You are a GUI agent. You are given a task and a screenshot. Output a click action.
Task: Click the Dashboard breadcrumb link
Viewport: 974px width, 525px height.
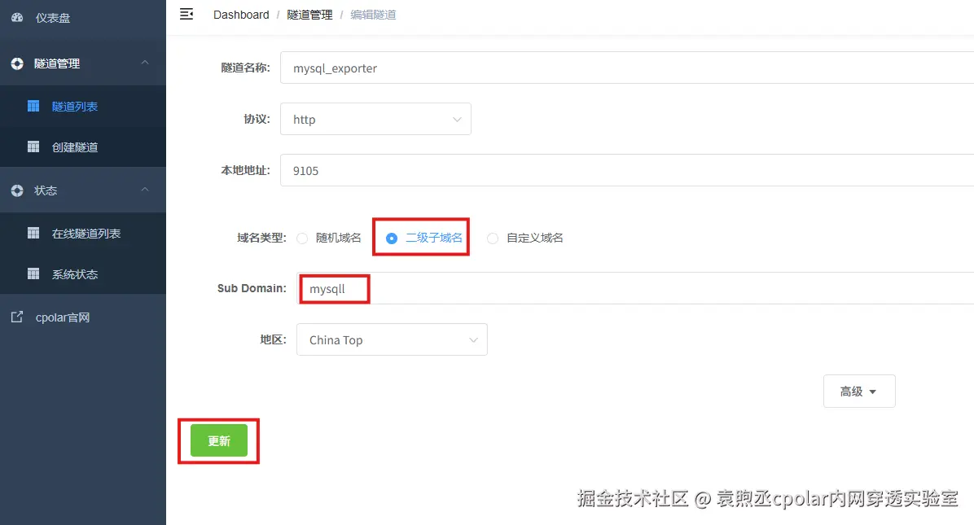point(241,15)
